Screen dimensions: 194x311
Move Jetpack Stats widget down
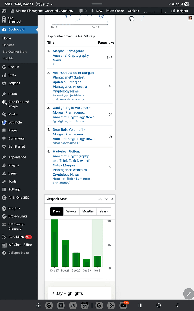coord(106,199)
